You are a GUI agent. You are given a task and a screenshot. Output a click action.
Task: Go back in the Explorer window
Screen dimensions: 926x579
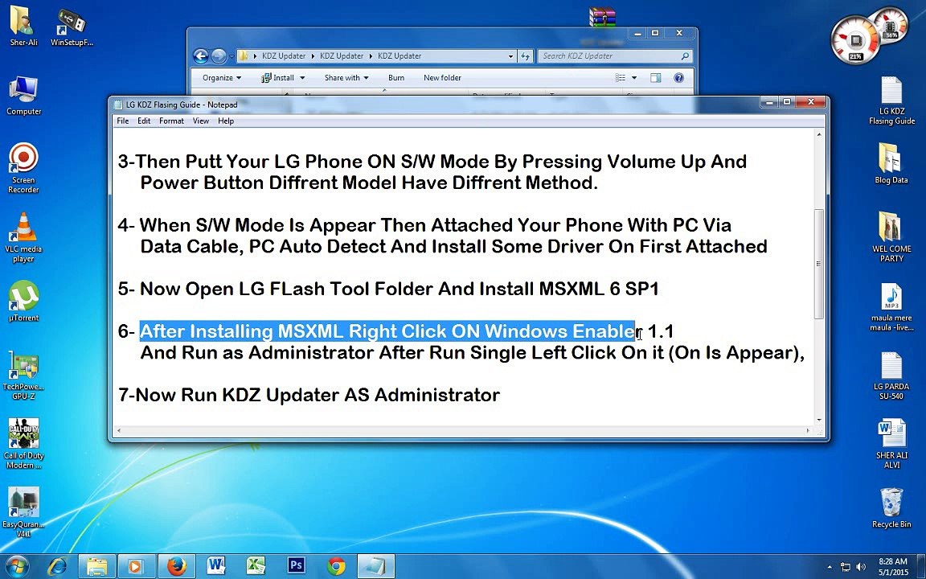coord(201,56)
